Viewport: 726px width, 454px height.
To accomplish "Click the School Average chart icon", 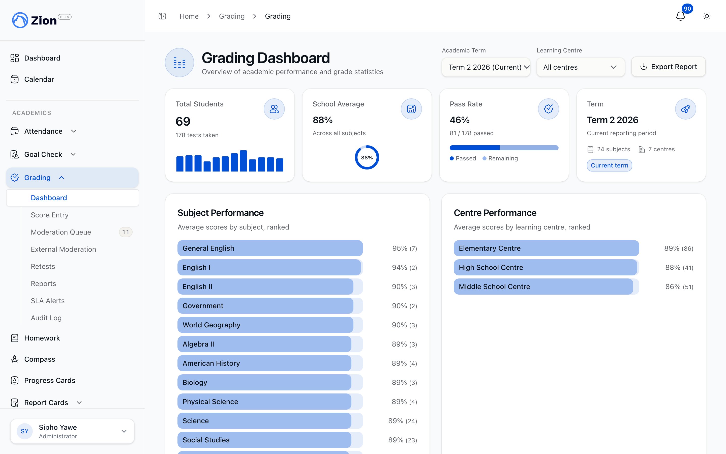I will click(411, 109).
